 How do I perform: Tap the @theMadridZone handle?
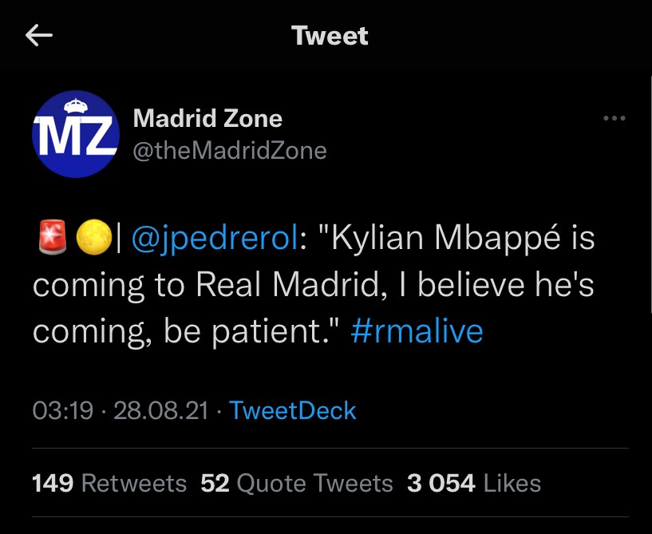click(x=229, y=151)
